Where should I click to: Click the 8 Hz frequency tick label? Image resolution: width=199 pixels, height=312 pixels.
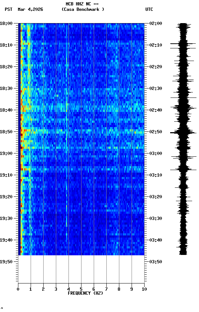[119, 290]
